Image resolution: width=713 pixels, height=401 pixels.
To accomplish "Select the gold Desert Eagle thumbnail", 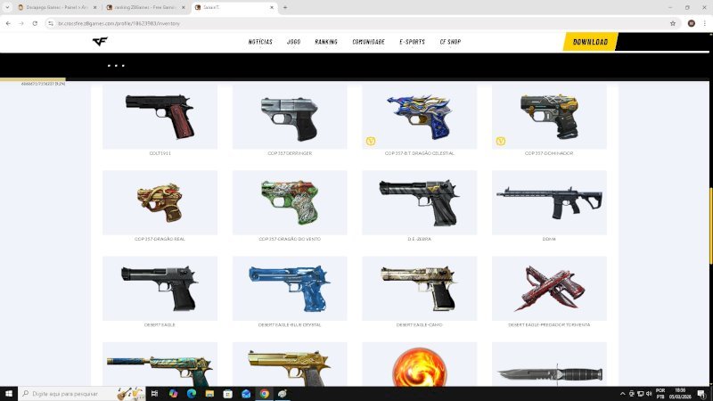I will coord(290,364).
